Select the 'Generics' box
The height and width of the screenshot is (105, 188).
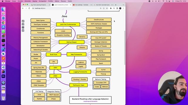pos(82,37)
